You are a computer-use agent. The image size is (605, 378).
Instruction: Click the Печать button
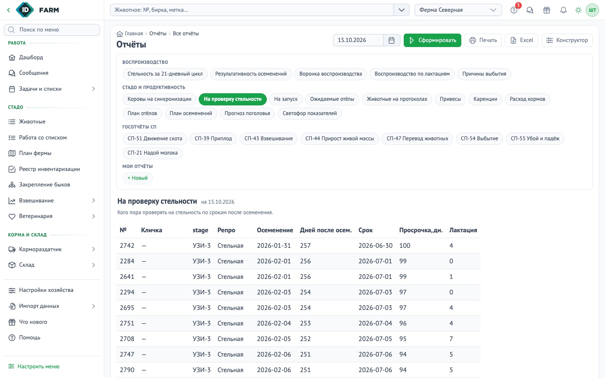483,40
